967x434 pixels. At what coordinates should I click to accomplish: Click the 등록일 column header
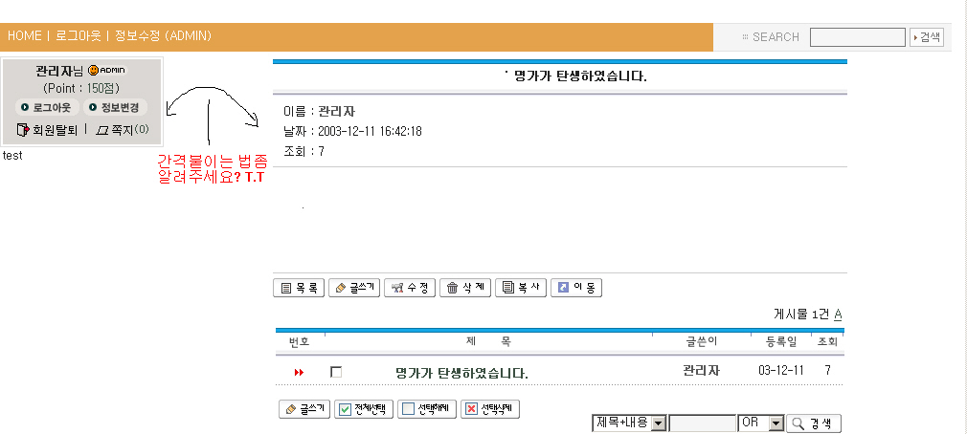click(781, 341)
